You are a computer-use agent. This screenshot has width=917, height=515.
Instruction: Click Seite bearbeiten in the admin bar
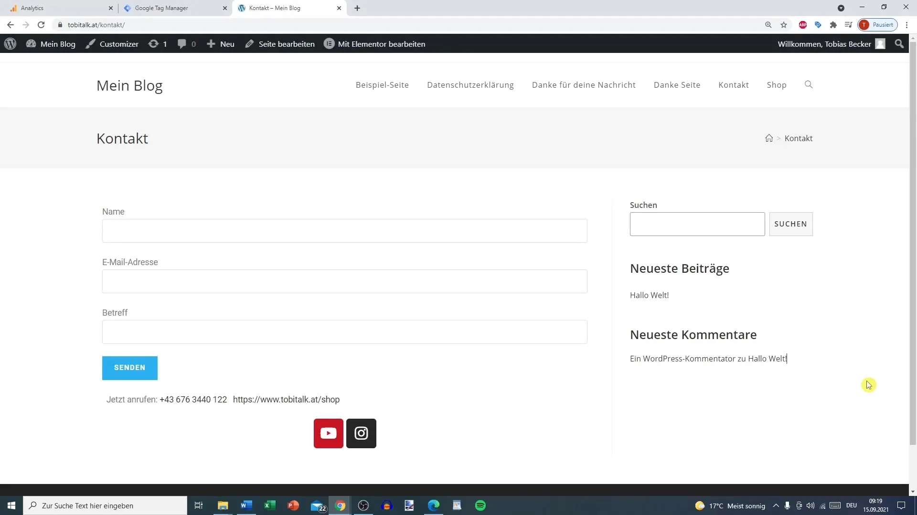click(x=280, y=44)
